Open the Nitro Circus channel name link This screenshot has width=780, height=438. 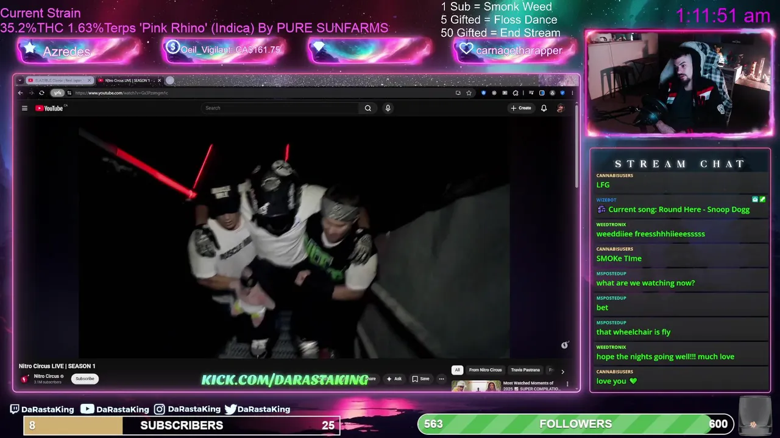click(x=46, y=376)
